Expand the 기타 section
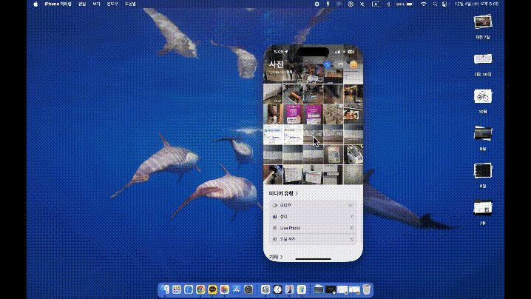 [275, 257]
